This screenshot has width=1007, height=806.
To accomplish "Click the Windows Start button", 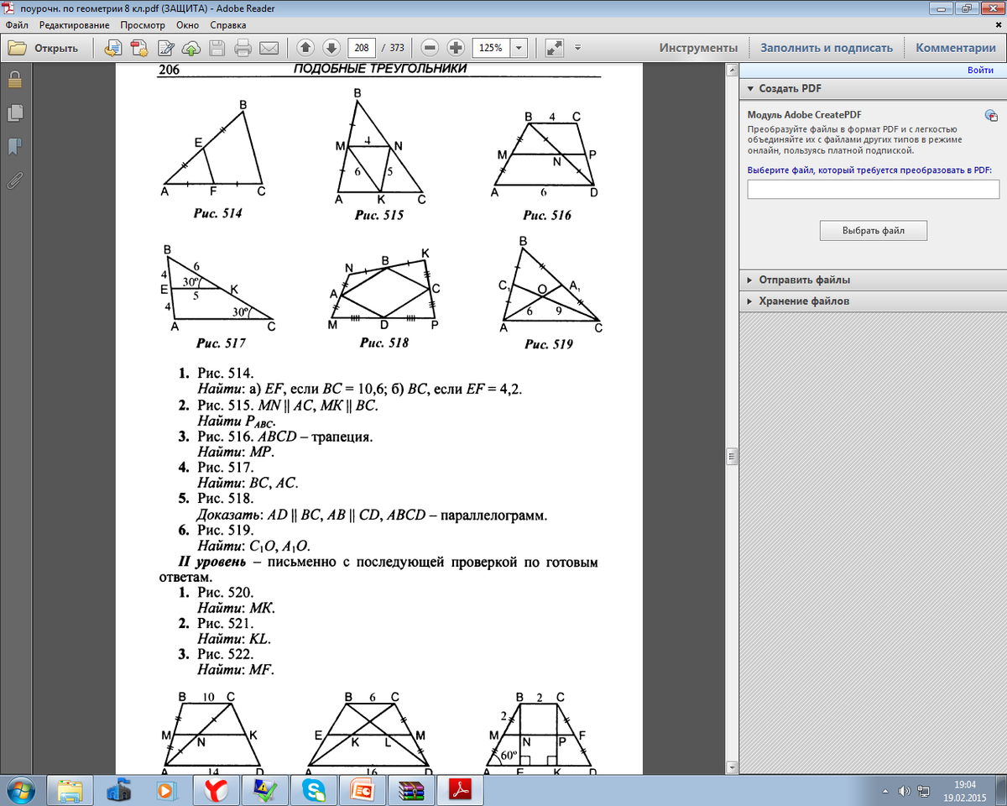I will click(20, 790).
